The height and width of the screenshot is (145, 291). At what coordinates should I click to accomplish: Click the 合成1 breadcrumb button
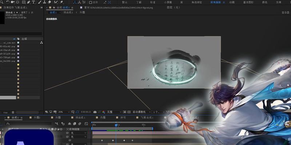pos(53,12)
